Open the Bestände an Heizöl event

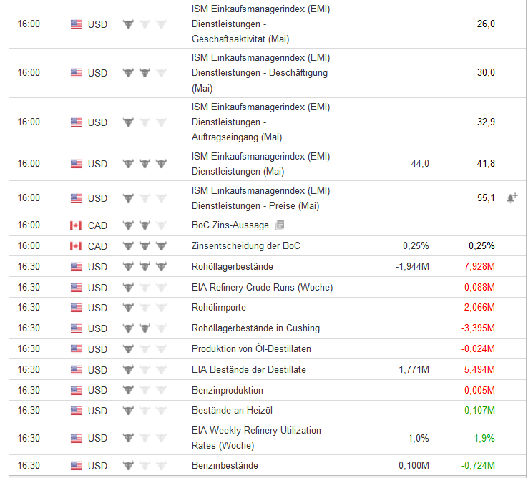point(232,411)
